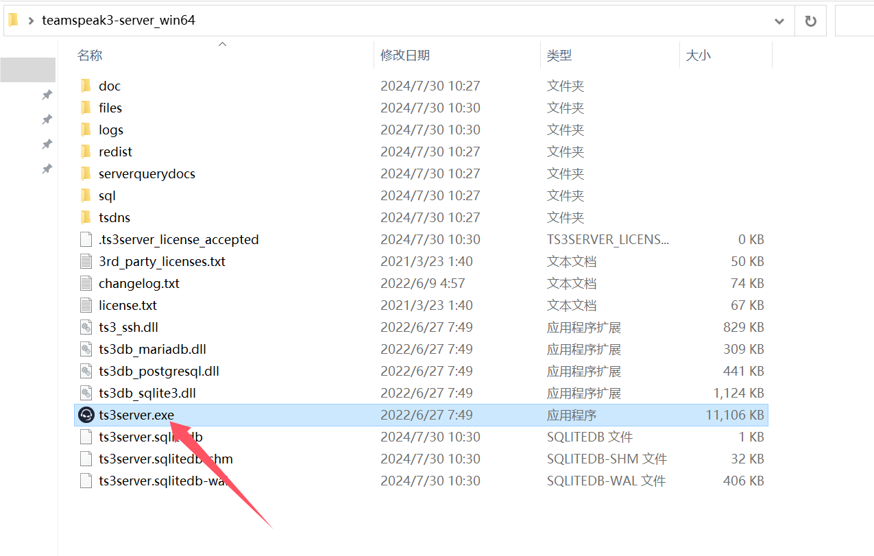Click the 406 KB size value
The width and height of the screenshot is (874, 556).
pyautogui.click(x=744, y=481)
